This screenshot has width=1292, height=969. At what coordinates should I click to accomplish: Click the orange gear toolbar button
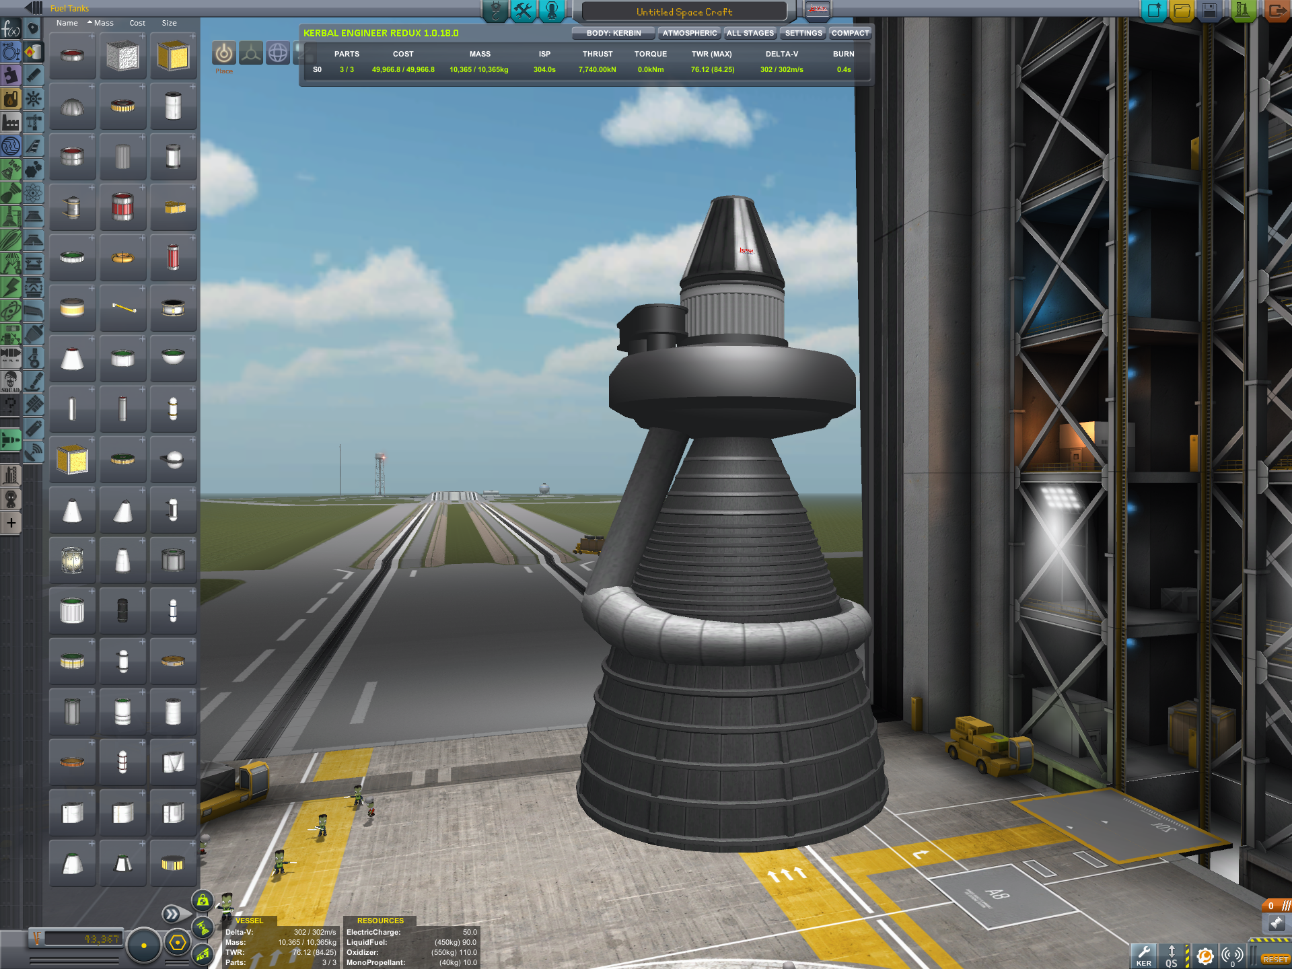click(x=1205, y=956)
